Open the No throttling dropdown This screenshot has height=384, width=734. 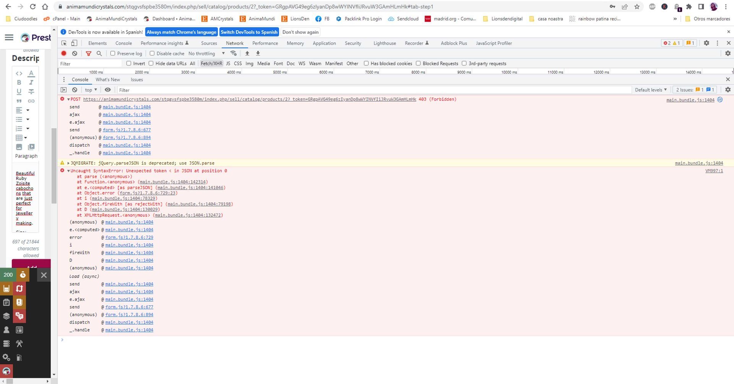click(x=206, y=54)
